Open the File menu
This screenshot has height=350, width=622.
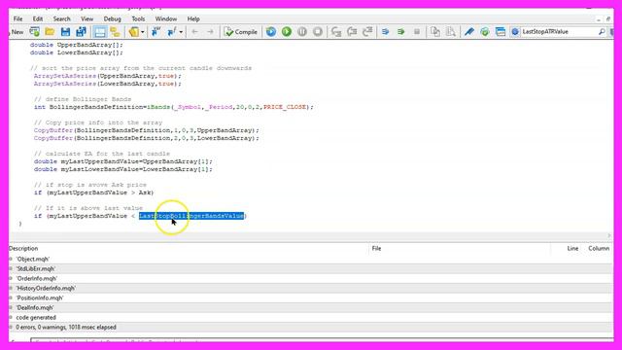tap(17, 18)
